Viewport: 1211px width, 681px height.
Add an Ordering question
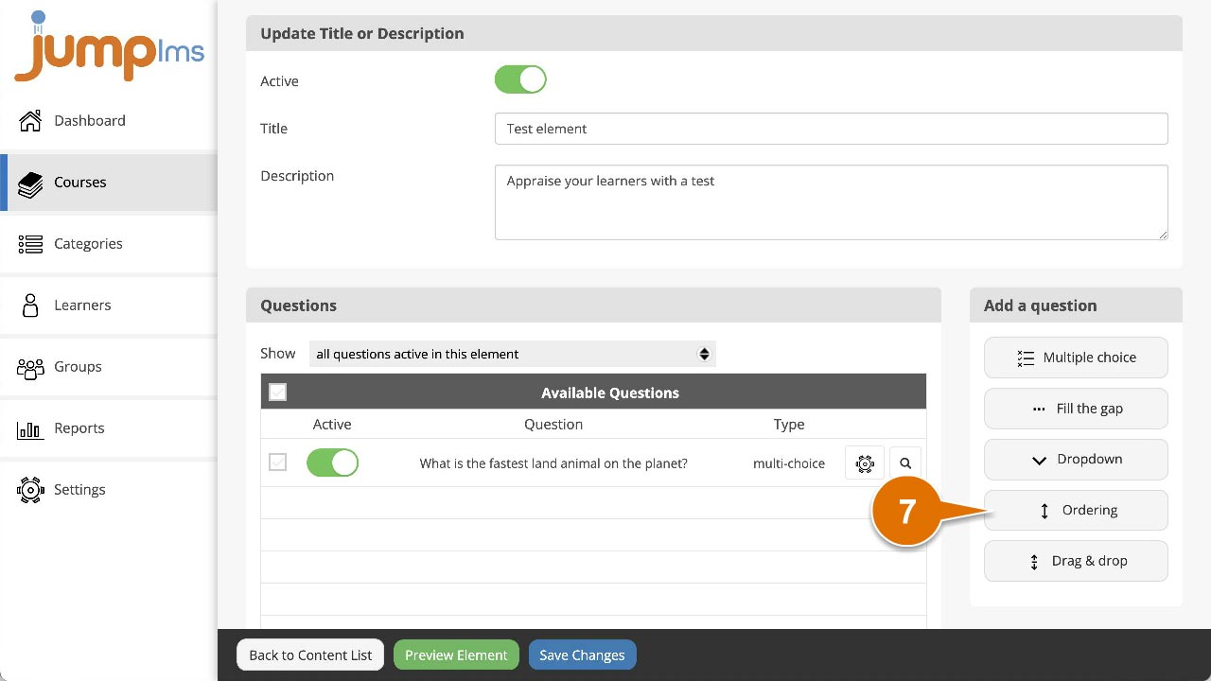coord(1076,511)
